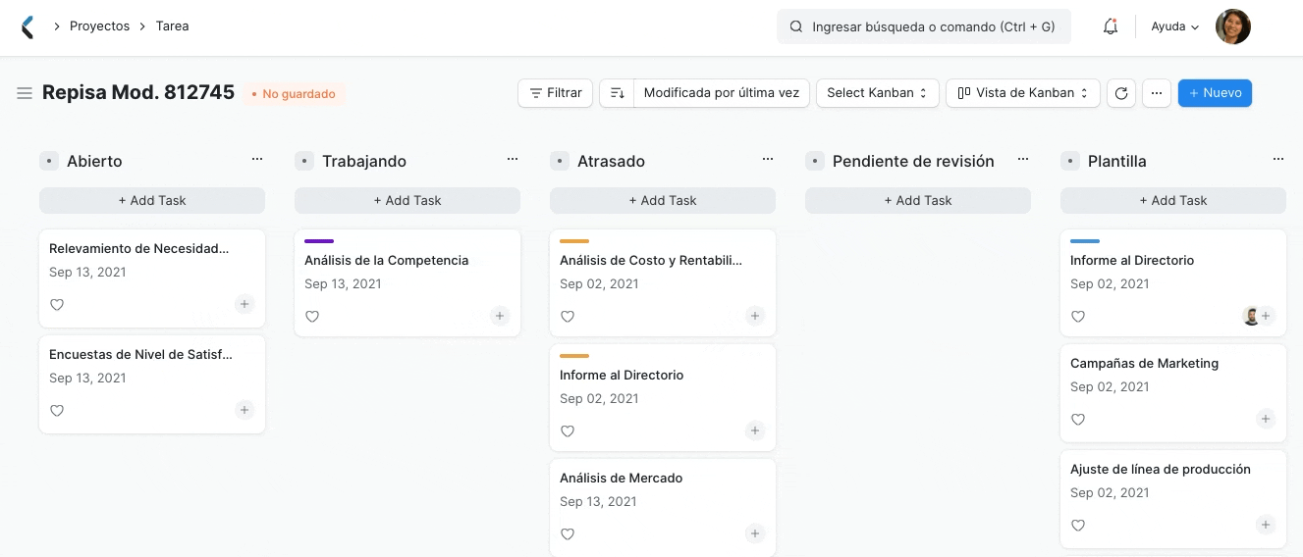Click the app logo in the breadcrumb
This screenshot has width=1303, height=557.
click(27, 27)
